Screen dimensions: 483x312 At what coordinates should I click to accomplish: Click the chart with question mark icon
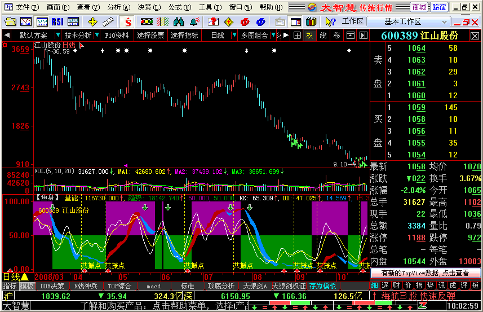click(x=213, y=22)
